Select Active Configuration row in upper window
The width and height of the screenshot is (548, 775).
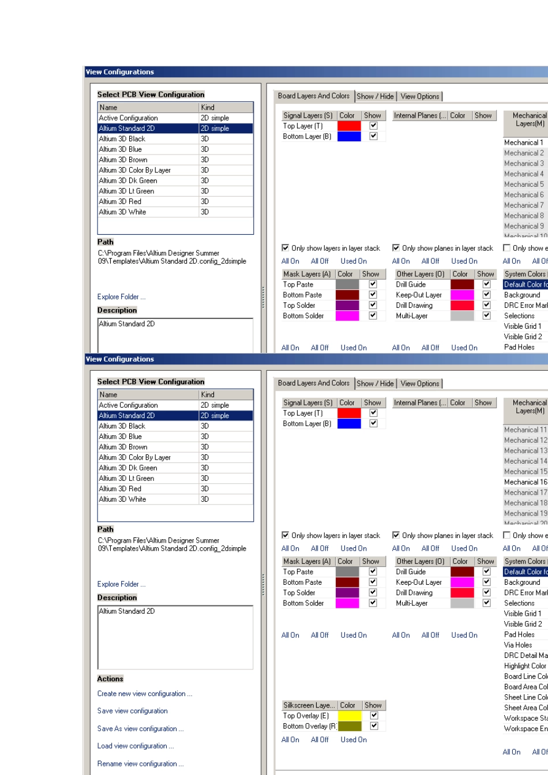[x=175, y=118]
